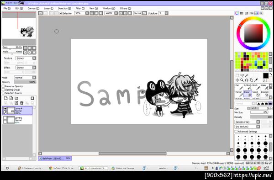274x180 pixels.
Task: Enable Clipping Group checkbox
Action: click(x=3, y=90)
